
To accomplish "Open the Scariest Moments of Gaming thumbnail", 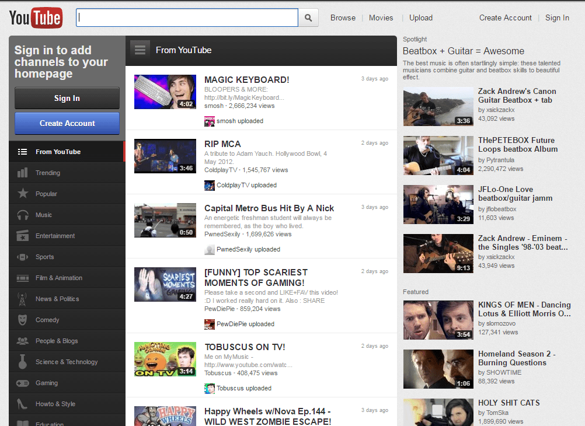I will point(165,284).
